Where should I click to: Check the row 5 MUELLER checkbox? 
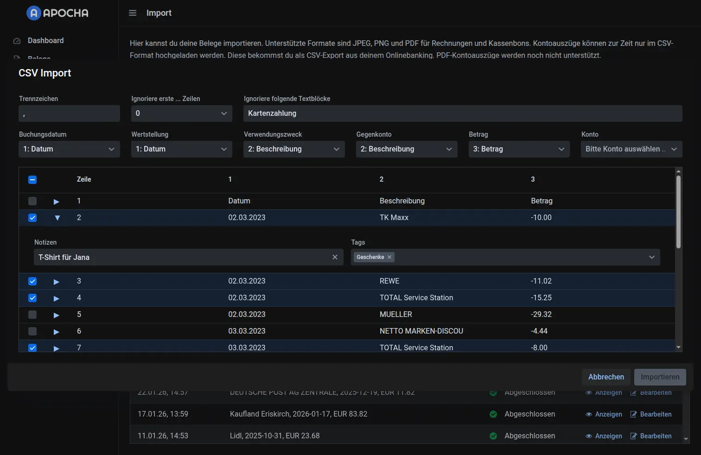click(x=32, y=315)
